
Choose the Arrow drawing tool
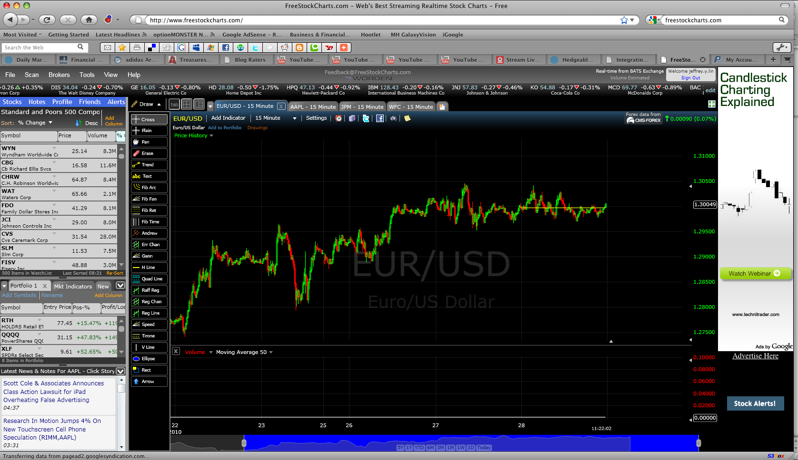click(x=149, y=382)
